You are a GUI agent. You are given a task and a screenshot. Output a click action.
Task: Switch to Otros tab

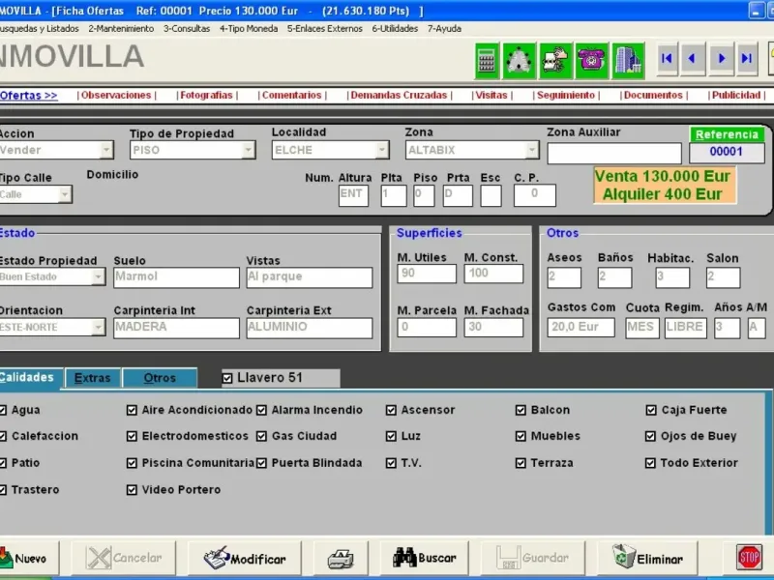point(160,378)
